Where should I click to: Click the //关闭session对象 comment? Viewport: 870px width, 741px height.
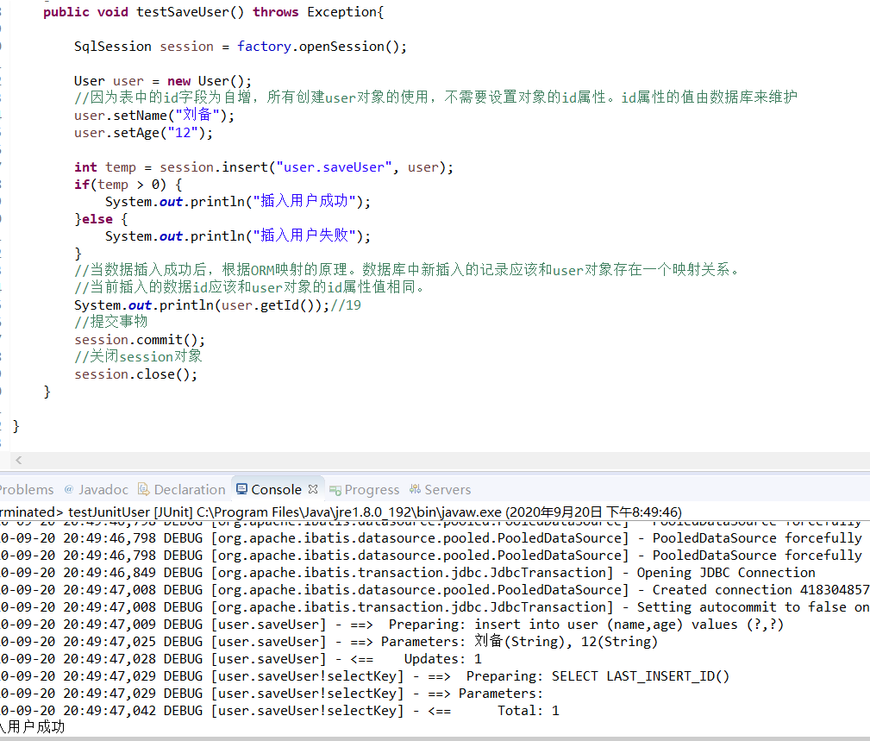click(x=138, y=355)
